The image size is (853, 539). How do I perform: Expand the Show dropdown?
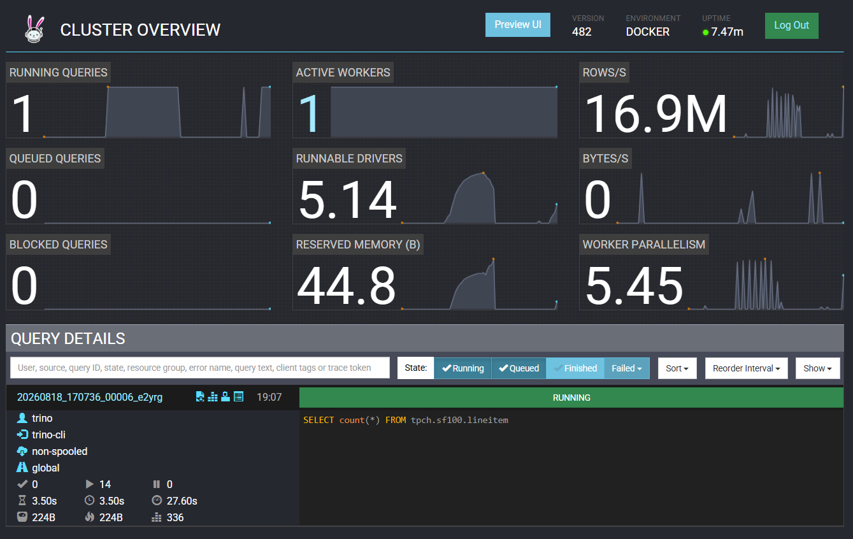pos(818,368)
